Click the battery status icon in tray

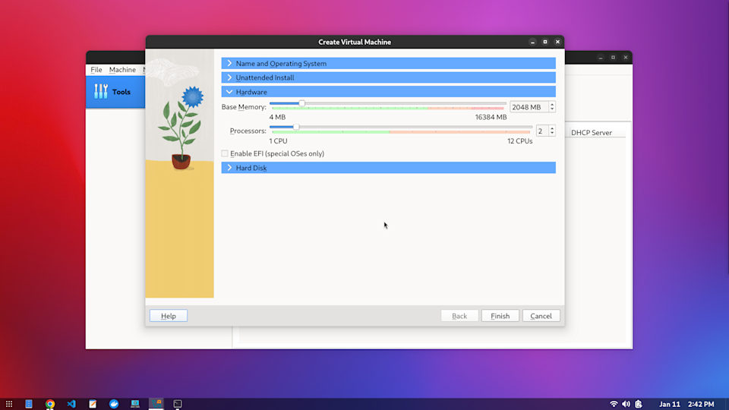pos(639,404)
